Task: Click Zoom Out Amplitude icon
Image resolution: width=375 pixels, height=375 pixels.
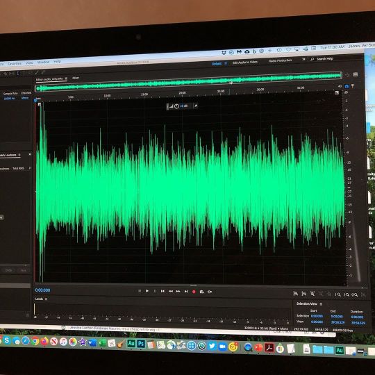Action: [x=303, y=294]
